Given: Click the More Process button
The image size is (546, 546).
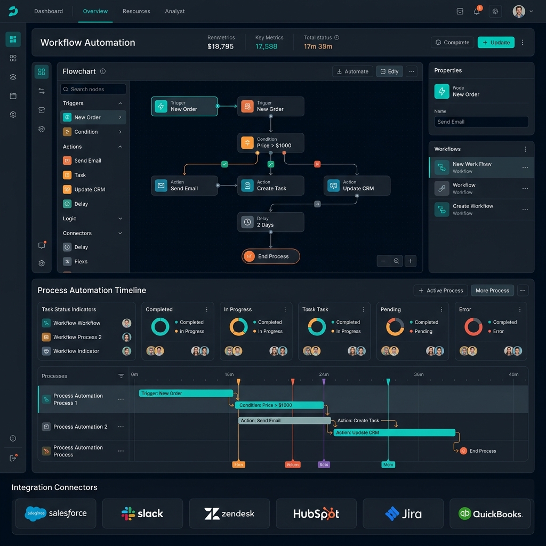Looking at the screenshot, I should [x=492, y=291].
